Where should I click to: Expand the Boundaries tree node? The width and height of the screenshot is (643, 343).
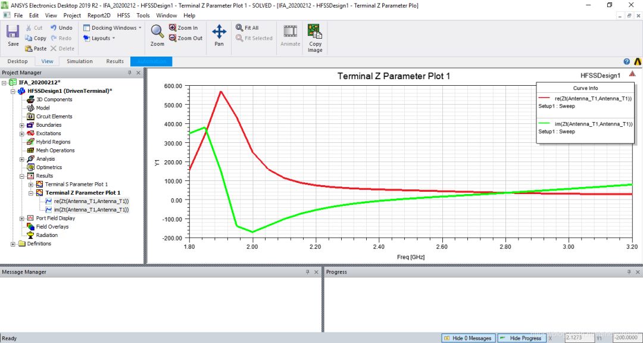click(x=22, y=125)
